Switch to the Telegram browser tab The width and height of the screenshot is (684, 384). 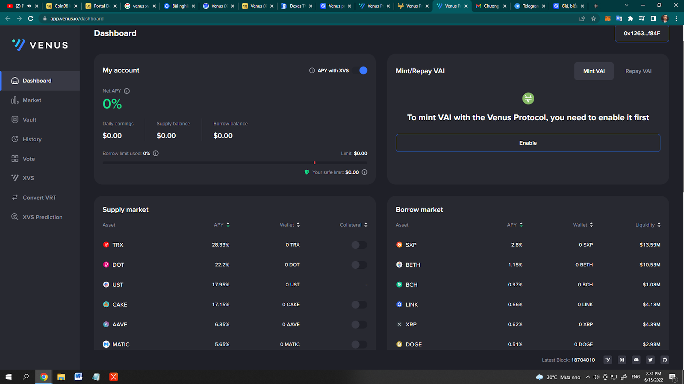530,6
